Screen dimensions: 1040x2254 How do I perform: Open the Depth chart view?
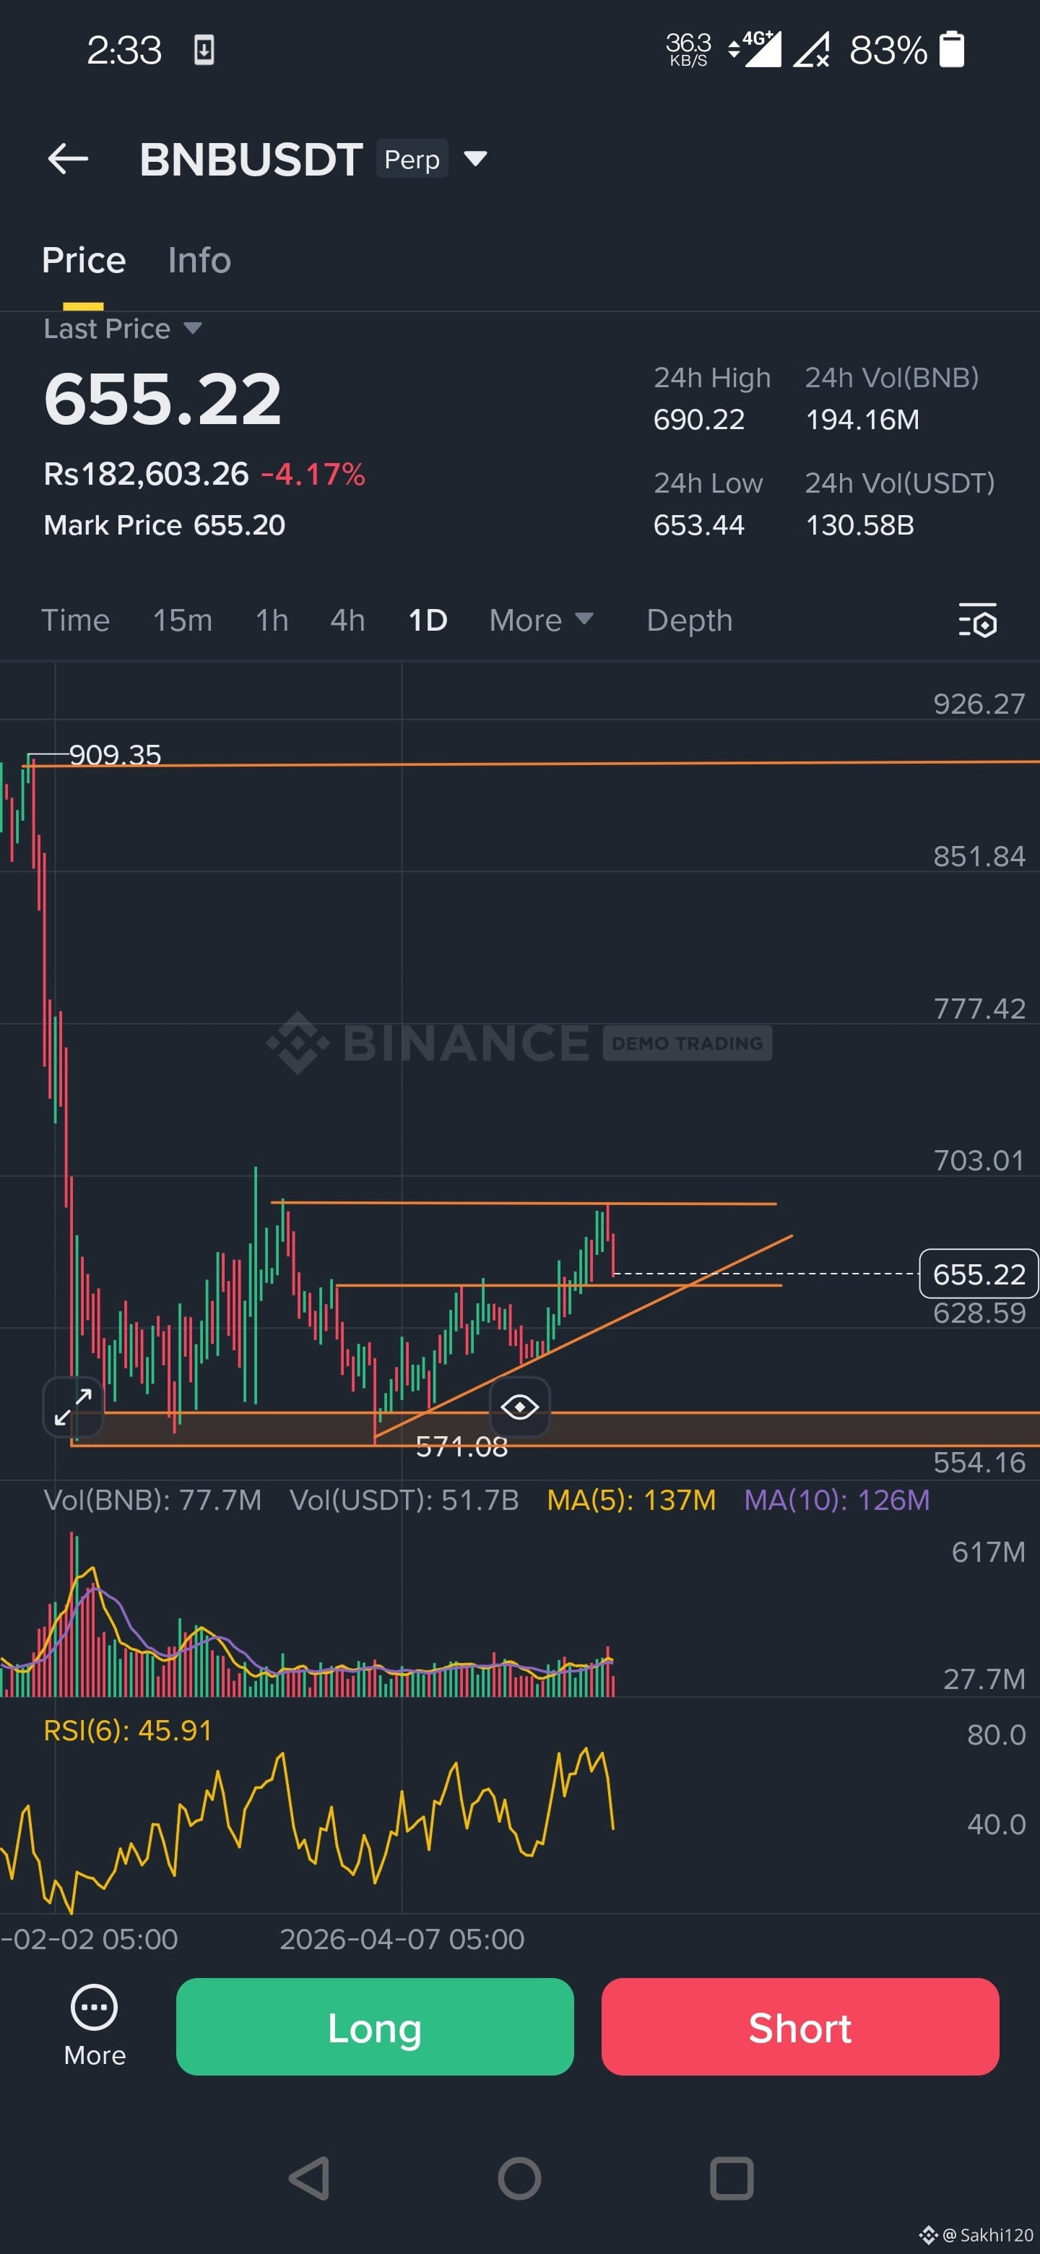click(x=689, y=621)
